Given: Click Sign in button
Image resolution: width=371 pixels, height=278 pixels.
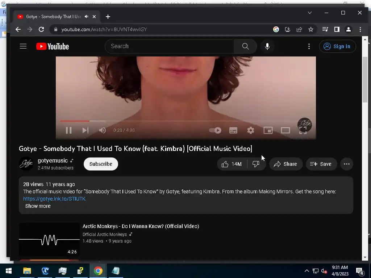Looking at the screenshot, I should click(337, 46).
